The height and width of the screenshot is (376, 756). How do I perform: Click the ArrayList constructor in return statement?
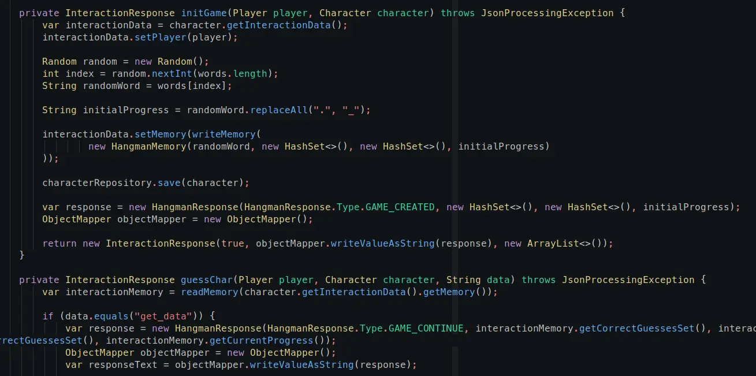(x=553, y=243)
